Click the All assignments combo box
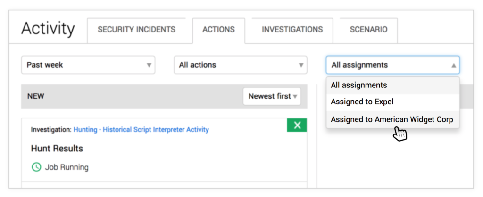 393,65
